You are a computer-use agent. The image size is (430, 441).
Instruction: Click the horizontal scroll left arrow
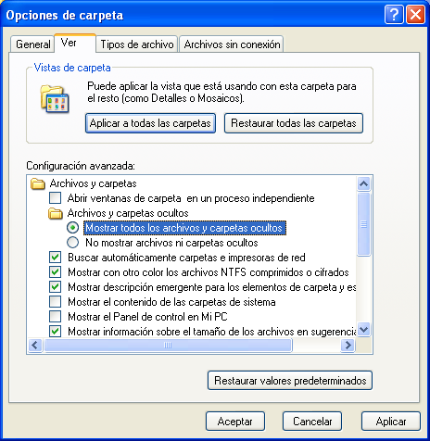tap(35, 345)
